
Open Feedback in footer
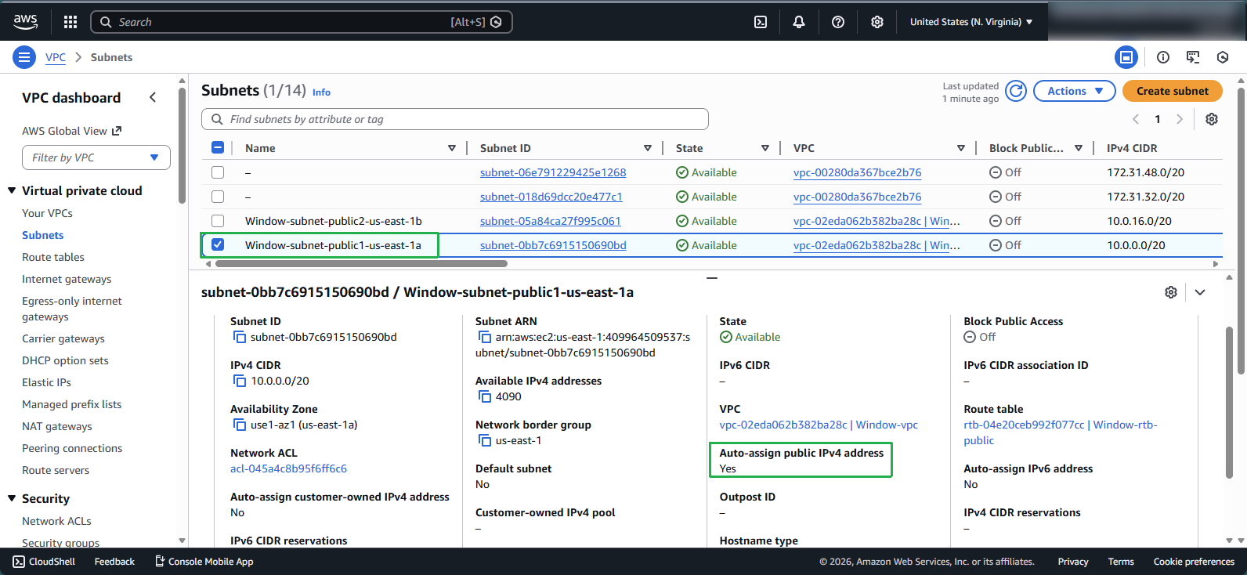click(114, 562)
